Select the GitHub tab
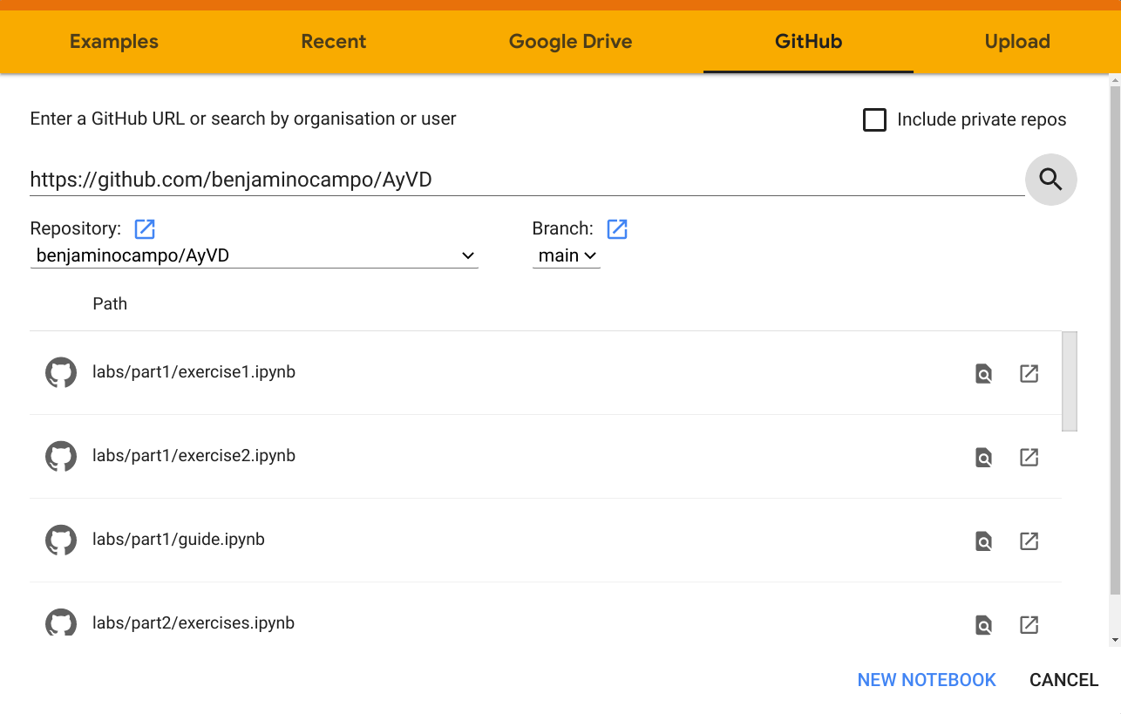This screenshot has height=714, width=1121. 809,41
